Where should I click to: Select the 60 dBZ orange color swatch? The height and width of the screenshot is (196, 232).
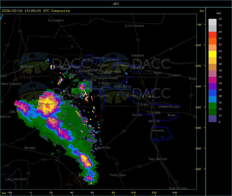pos(212,41)
